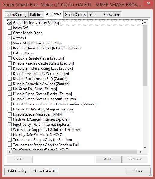Viewport: 155px width, 179px height.
Task: Tick DisableSpecialMessages [NMN] checkbox
Action: point(10,114)
